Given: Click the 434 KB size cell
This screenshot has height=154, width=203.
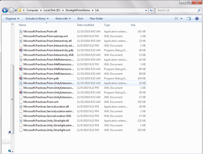Looking at the screenshot, I should 142,78.
